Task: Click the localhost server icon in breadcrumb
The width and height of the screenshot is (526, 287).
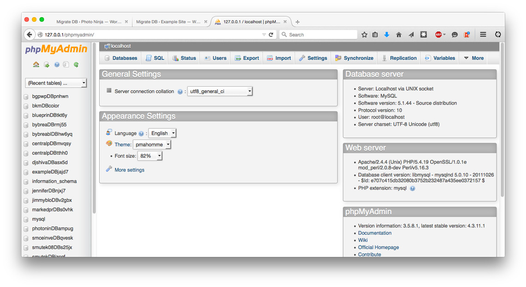Action: pos(107,46)
